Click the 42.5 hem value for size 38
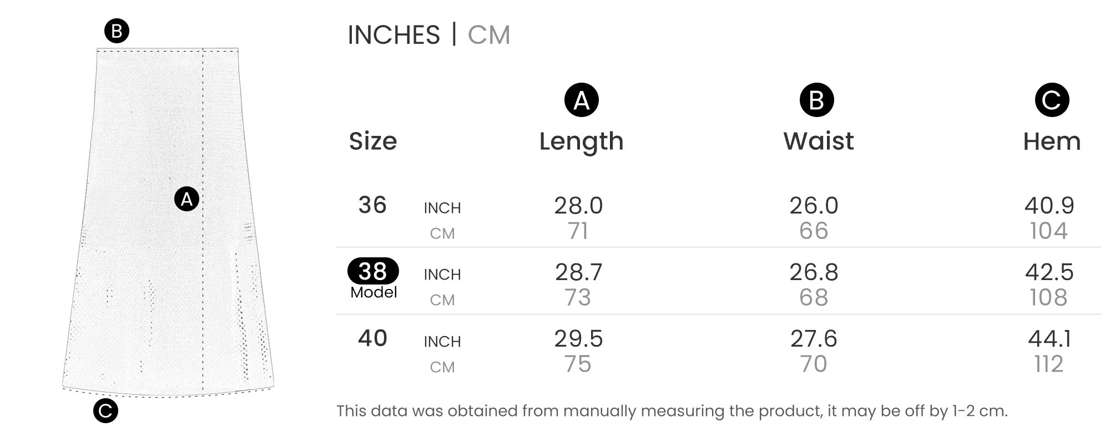 tap(1049, 272)
